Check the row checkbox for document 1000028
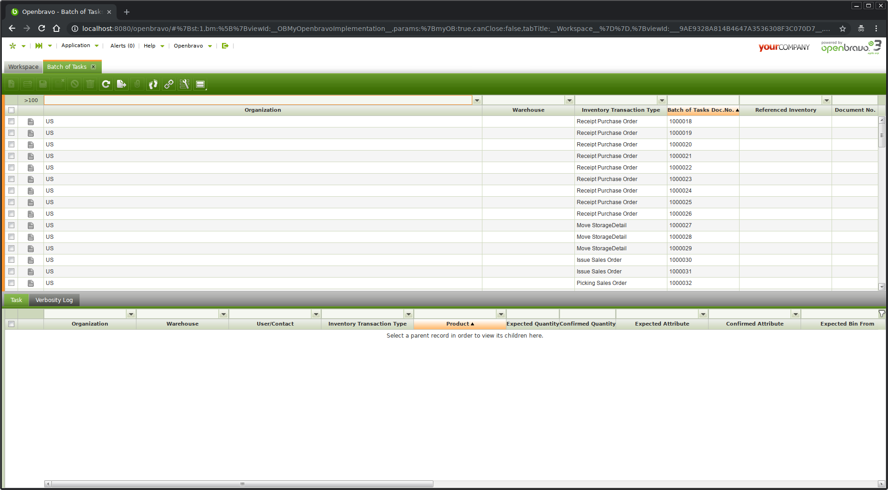 (x=12, y=237)
